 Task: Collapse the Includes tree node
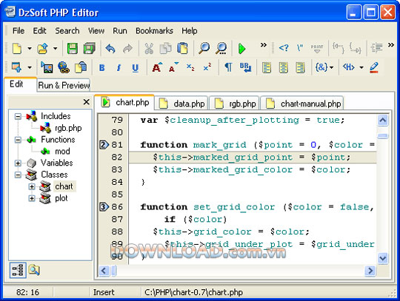point(18,116)
